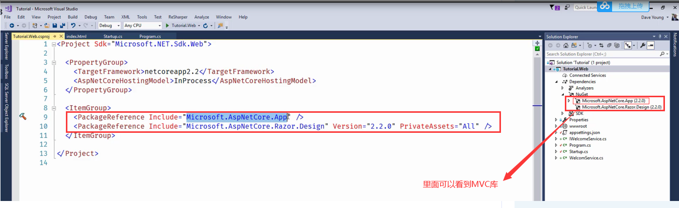Viewport: 679px width, 208px height.
Task: Switch to the Startup.cs tab
Action: [x=113, y=37]
